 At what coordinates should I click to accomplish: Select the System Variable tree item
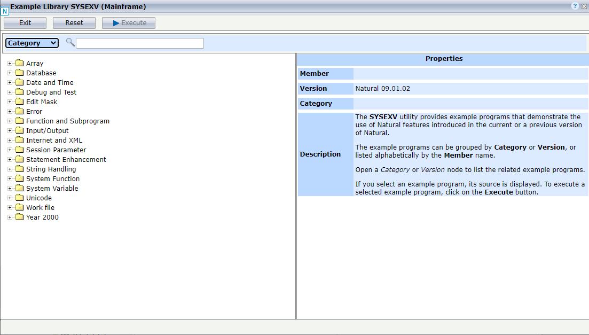click(x=51, y=188)
